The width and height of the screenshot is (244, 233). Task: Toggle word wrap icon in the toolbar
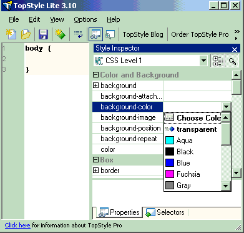point(78,34)
